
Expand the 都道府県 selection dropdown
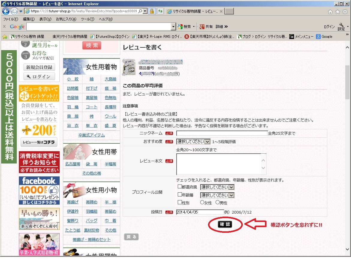[x=217, y=187]
